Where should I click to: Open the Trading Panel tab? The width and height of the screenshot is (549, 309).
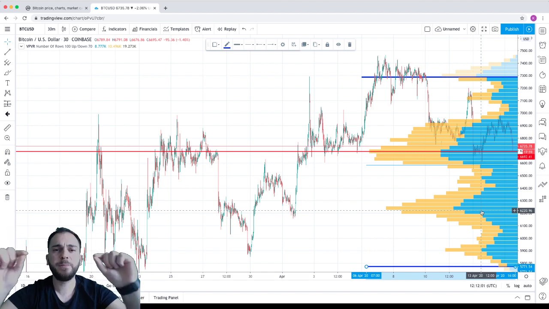coord(166,297)
